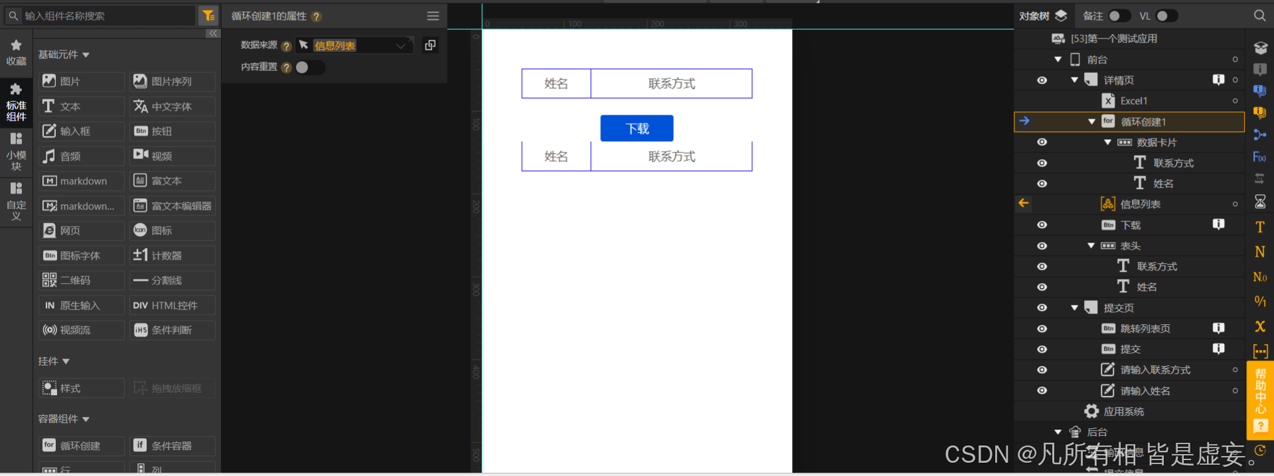The width and height of the screenshot is (1274, 476).
Task: Select the 富文本 rich text component
Action: (173, 181)
